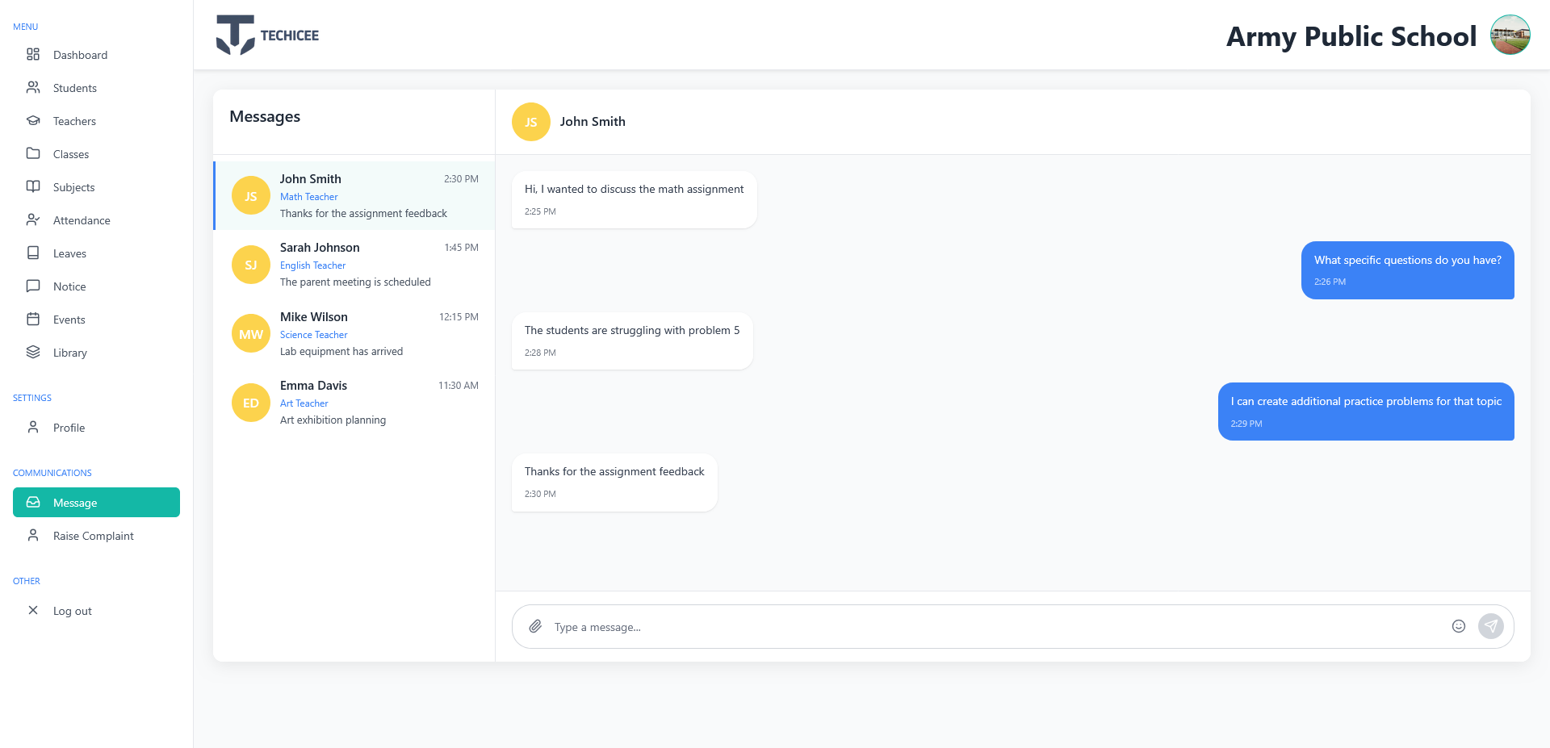This screenshot has height=748, width=1550.
Task: Click the Army Public School profile picture
Action: pyautogui.click(x=1510, y=35)
